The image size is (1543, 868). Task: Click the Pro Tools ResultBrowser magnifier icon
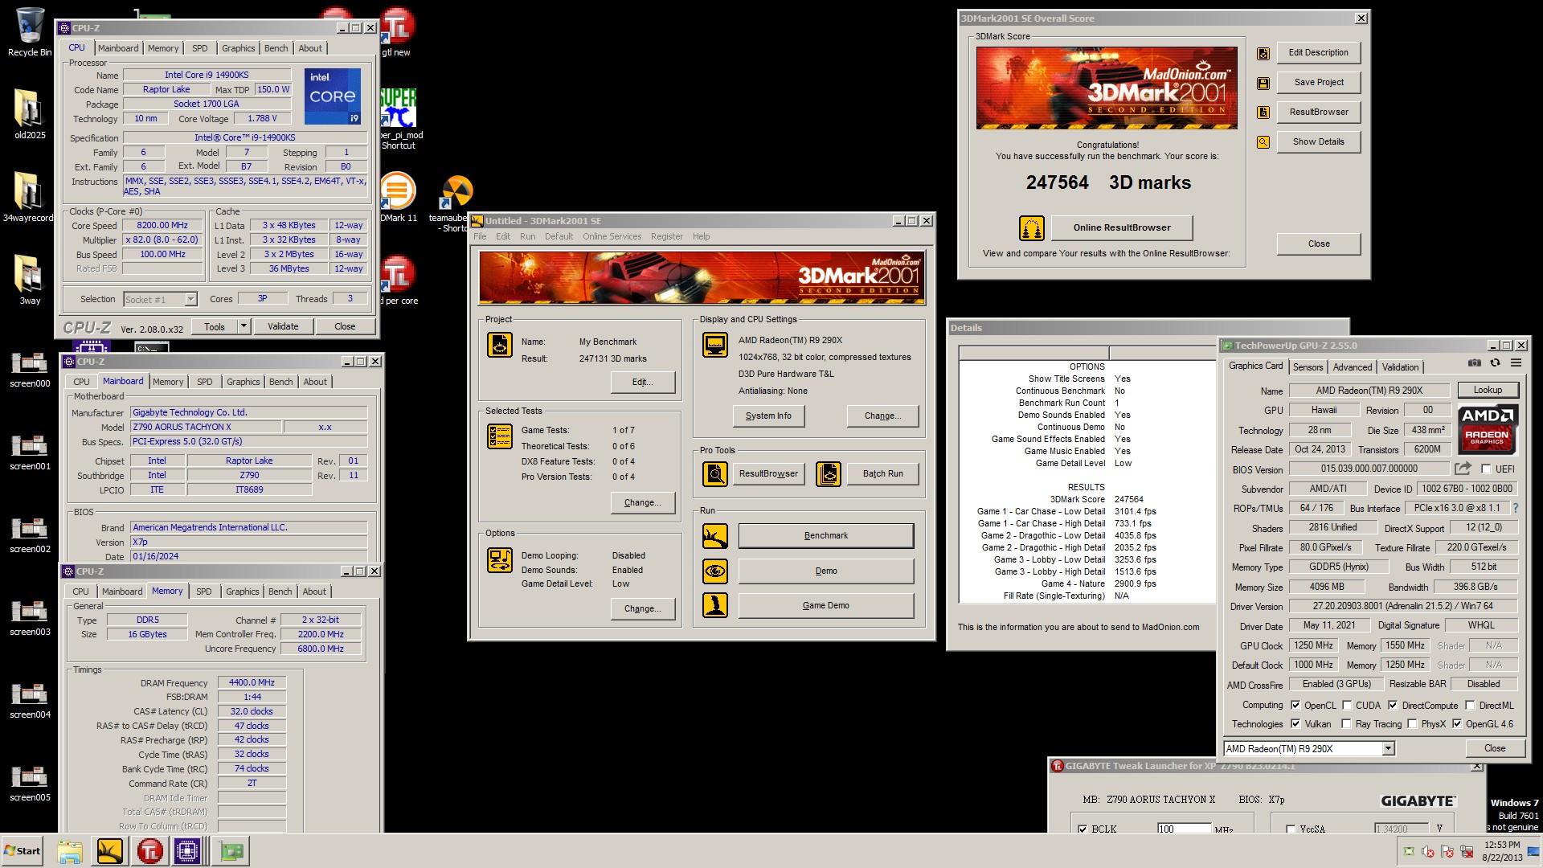715,474
